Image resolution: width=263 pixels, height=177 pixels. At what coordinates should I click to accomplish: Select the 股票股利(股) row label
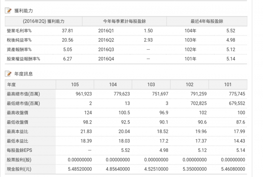coord(19,160)
